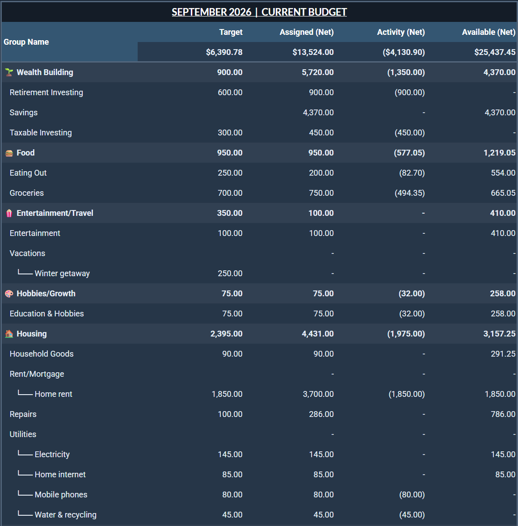Click Eating Out available 554.00
The image size is (518, 526).
tap(503, 173)
